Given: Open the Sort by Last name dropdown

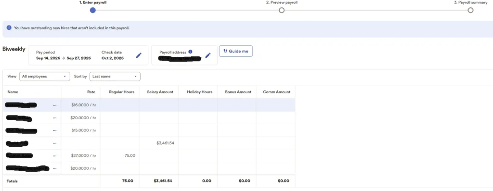Looking at the screenshot, I should 115,76.
